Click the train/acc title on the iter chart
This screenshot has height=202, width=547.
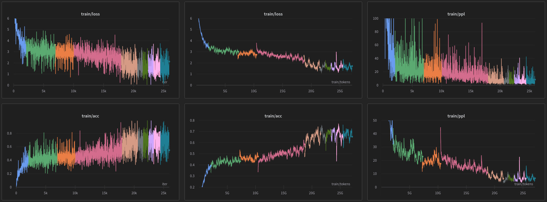click(90, 116)
